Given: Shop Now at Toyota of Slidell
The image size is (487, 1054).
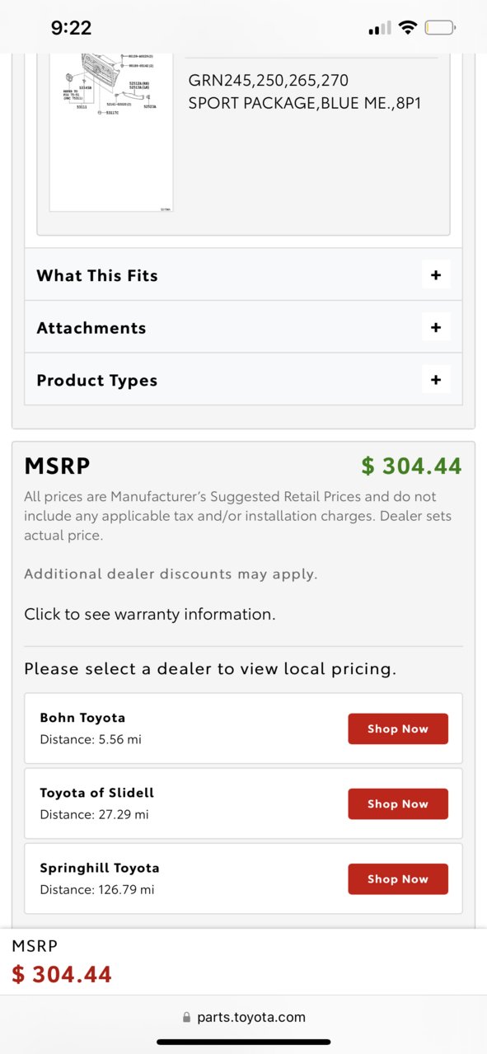Looking at the screenshot, I should pyautogui.click(x=398, y=803).
